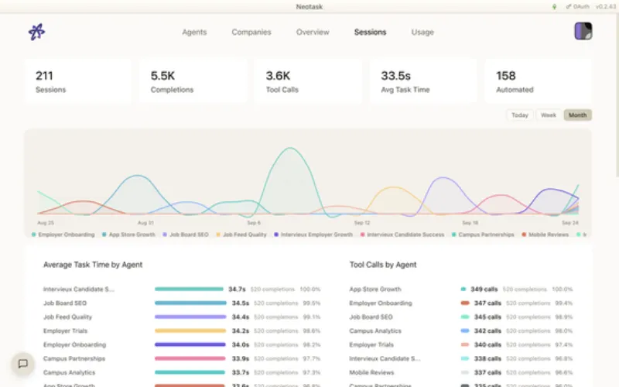Click Campus Analytics 342 calls swatch
The height and width of the screenshot is (387, 619).
pos(465,330)
